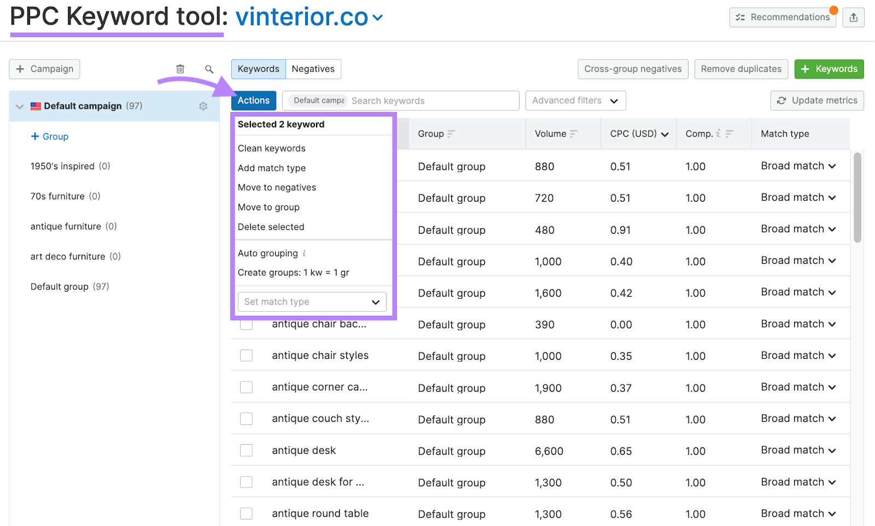The image size is (875, 526).
Task: Open Set match type dropdown
Action: click(x=312, y=302)
